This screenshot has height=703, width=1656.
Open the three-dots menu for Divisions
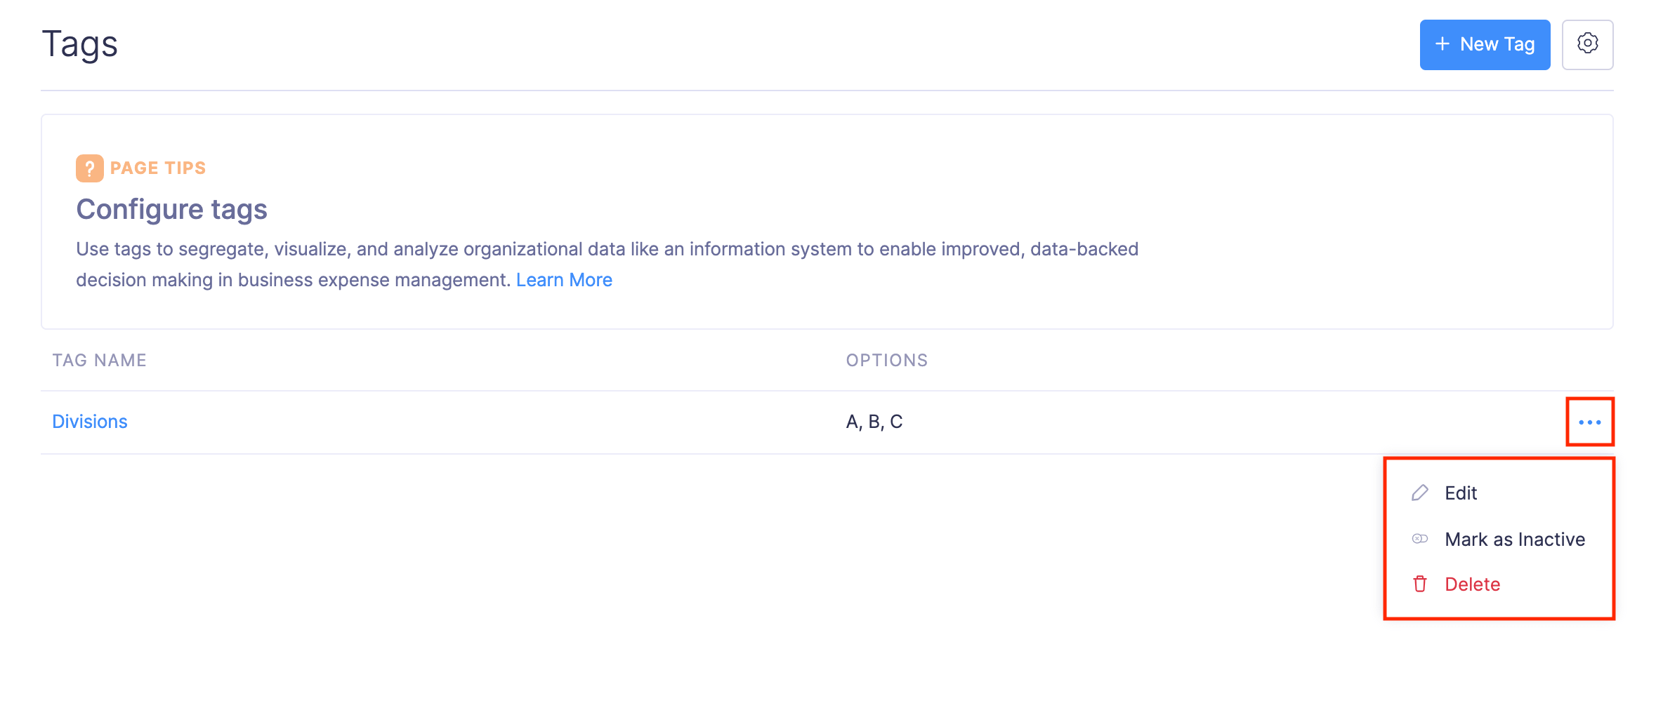(1589, 422)
